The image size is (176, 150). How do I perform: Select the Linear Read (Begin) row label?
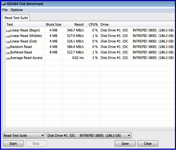(x=25, y=30)
